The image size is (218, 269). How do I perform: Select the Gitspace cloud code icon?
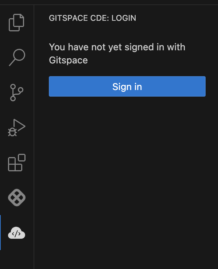[x=17, y=233]
